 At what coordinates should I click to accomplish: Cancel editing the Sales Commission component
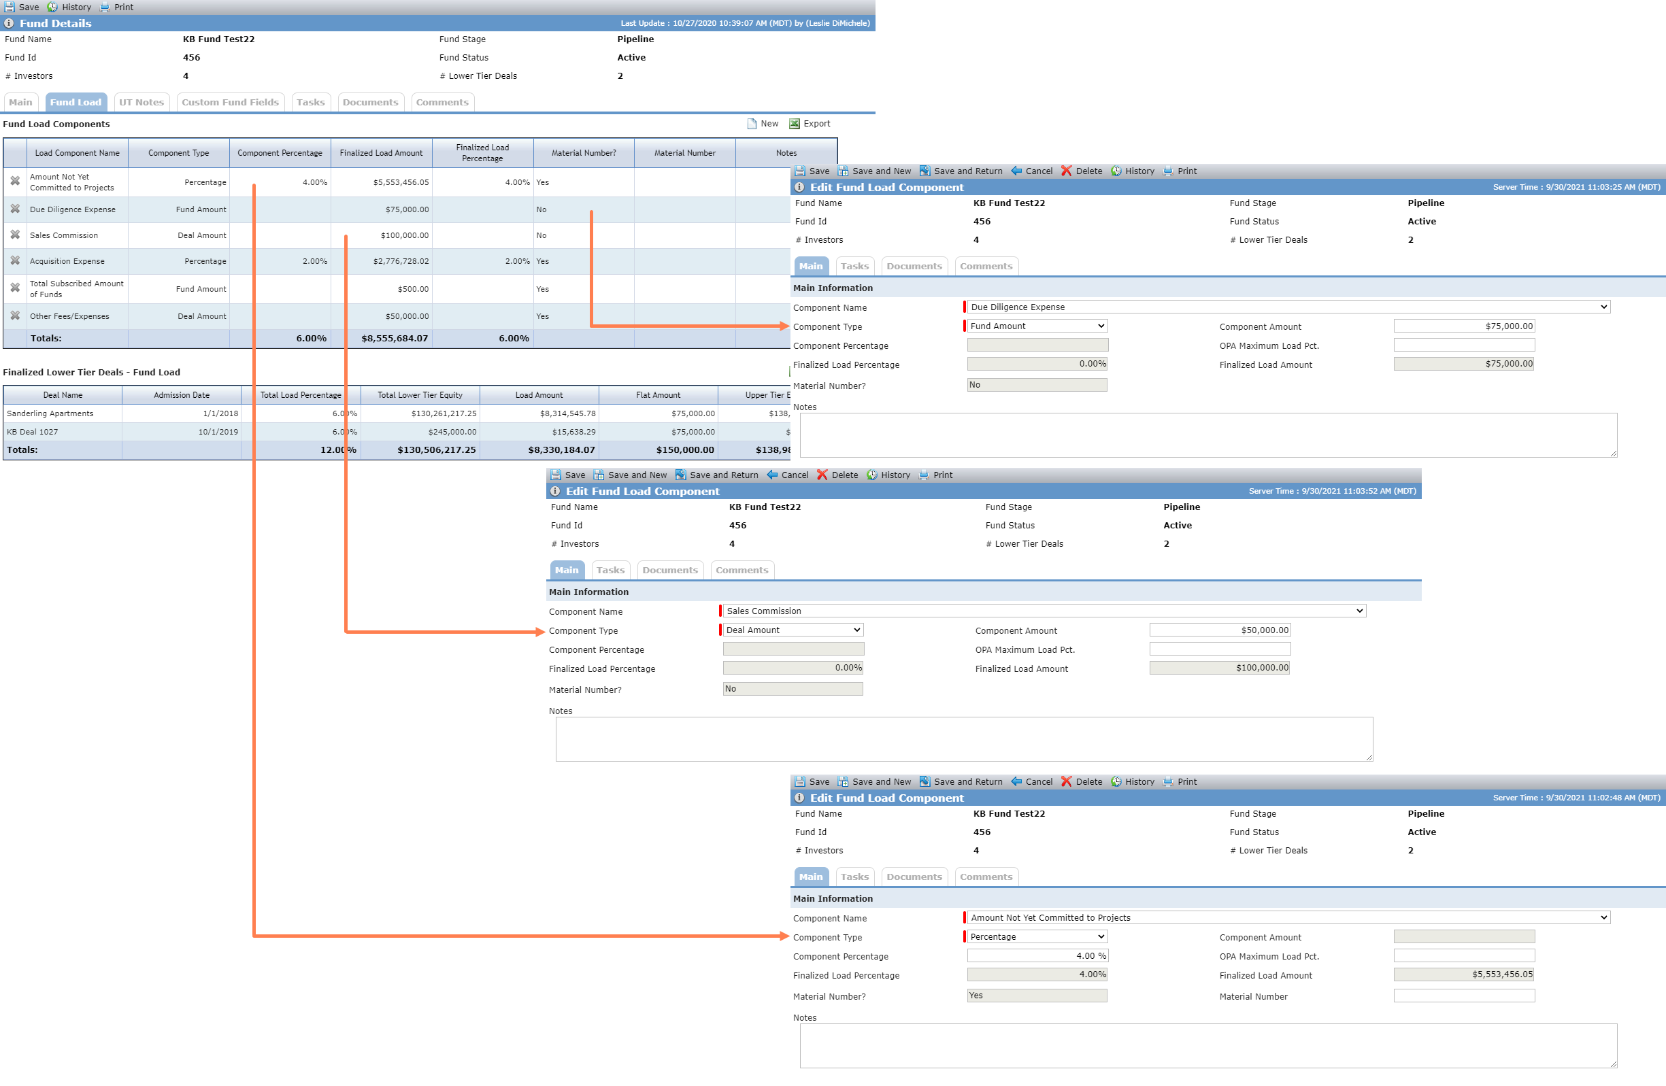788,475
